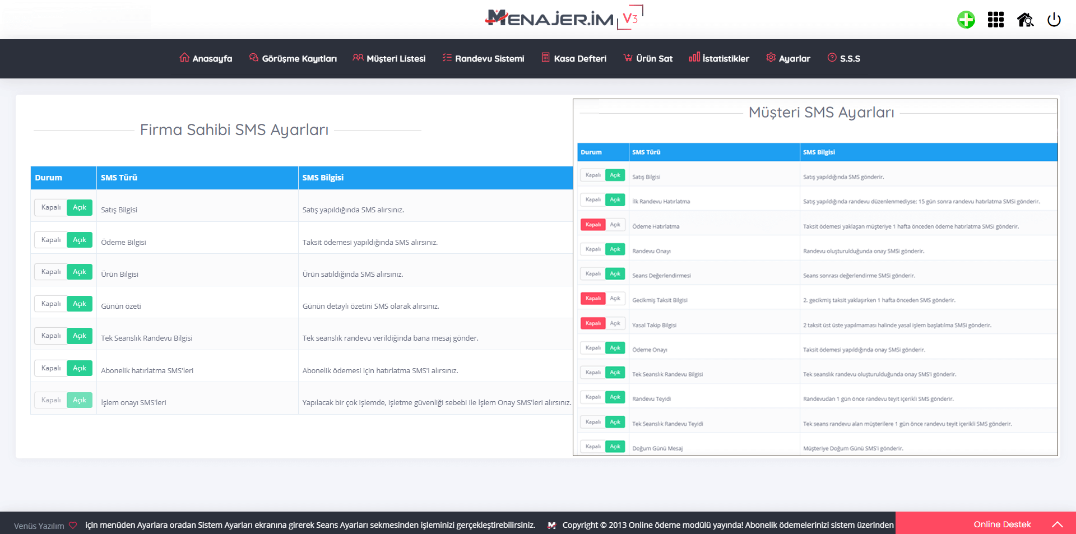Switch Günün özeti SMS to Kapalı

point(51,304)
